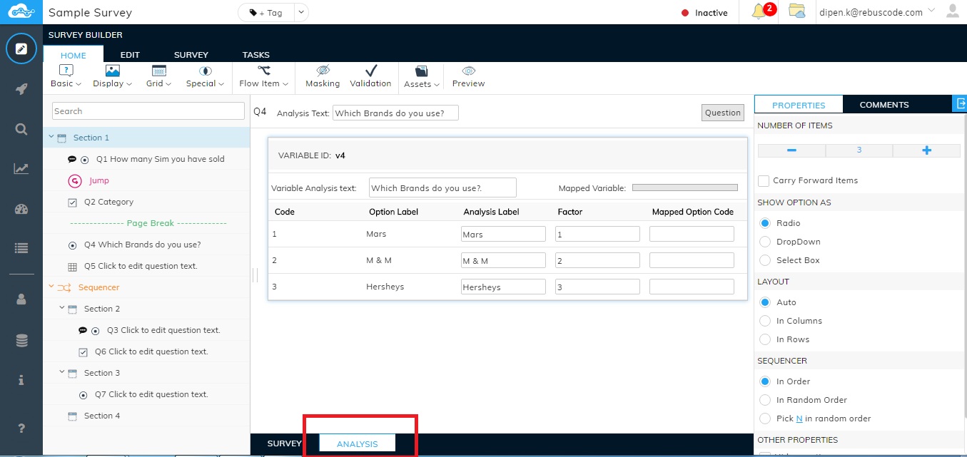This screenshot has height=457, width=967.
Task: Decrease number of items with minus
Action: (x=791, y=150)
